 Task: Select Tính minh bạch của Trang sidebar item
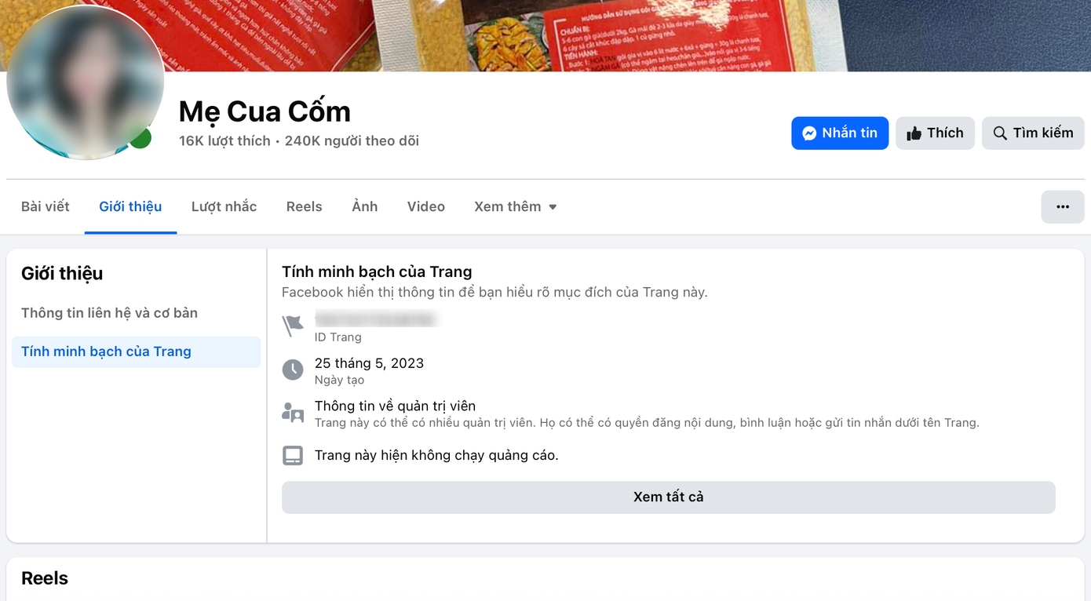point(137,351)
